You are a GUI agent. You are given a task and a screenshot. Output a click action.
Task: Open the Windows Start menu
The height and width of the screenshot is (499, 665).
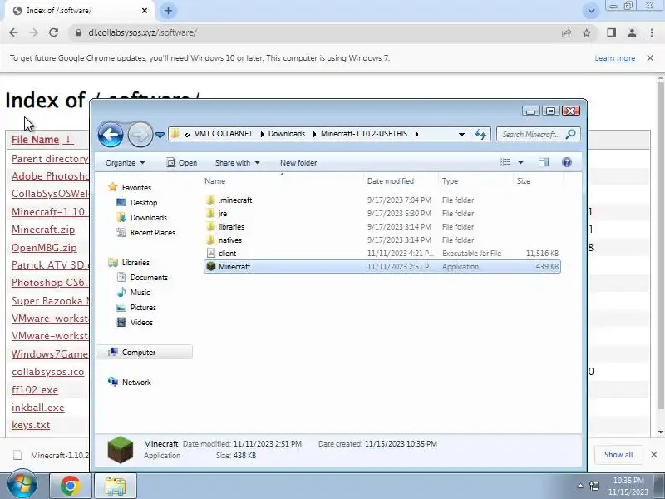point(22,485)
